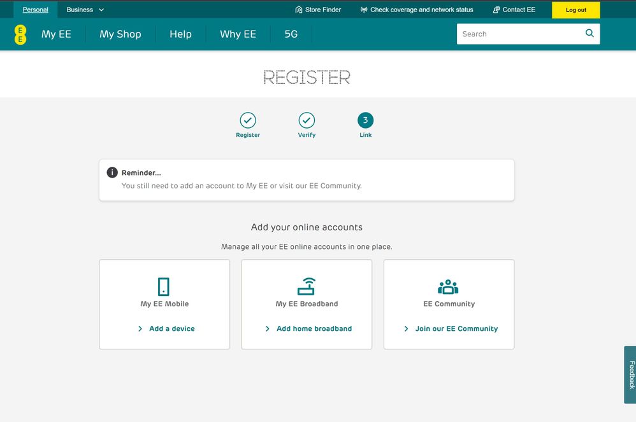636x422 pixels.
Task: Click the Add a device link
Action: pos(171,328)
